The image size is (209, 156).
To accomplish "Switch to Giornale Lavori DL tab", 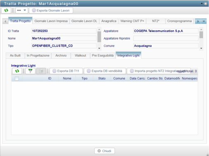I will [84, 21].
